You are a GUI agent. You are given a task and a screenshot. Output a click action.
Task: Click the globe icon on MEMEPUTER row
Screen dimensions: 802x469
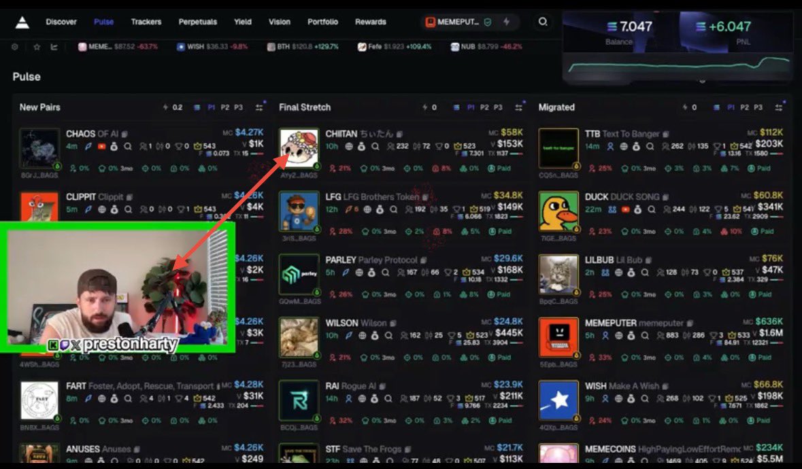tap(618, 336)
